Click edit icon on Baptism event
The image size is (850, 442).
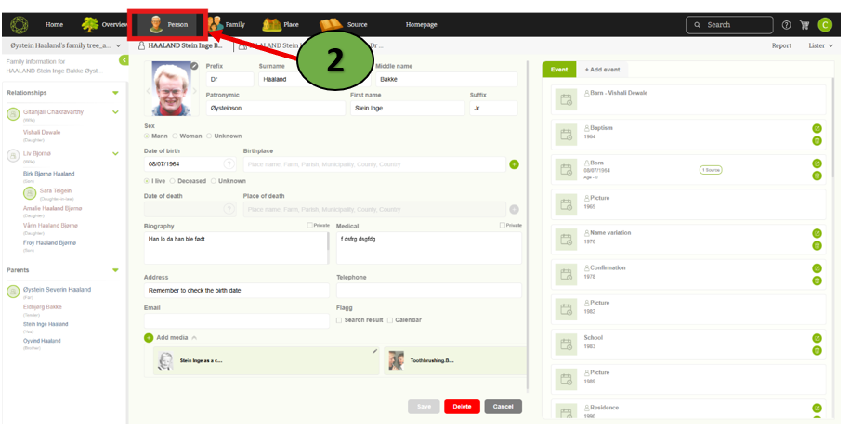coord(817,129)
